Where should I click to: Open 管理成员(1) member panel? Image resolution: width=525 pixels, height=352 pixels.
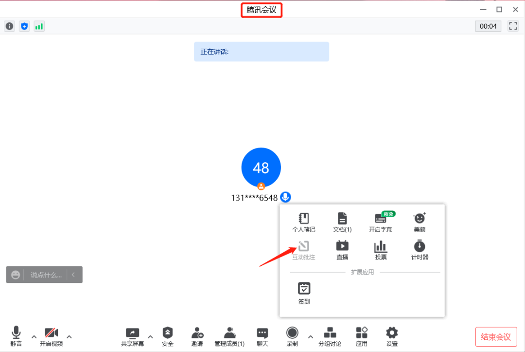(x=229, y=336)
